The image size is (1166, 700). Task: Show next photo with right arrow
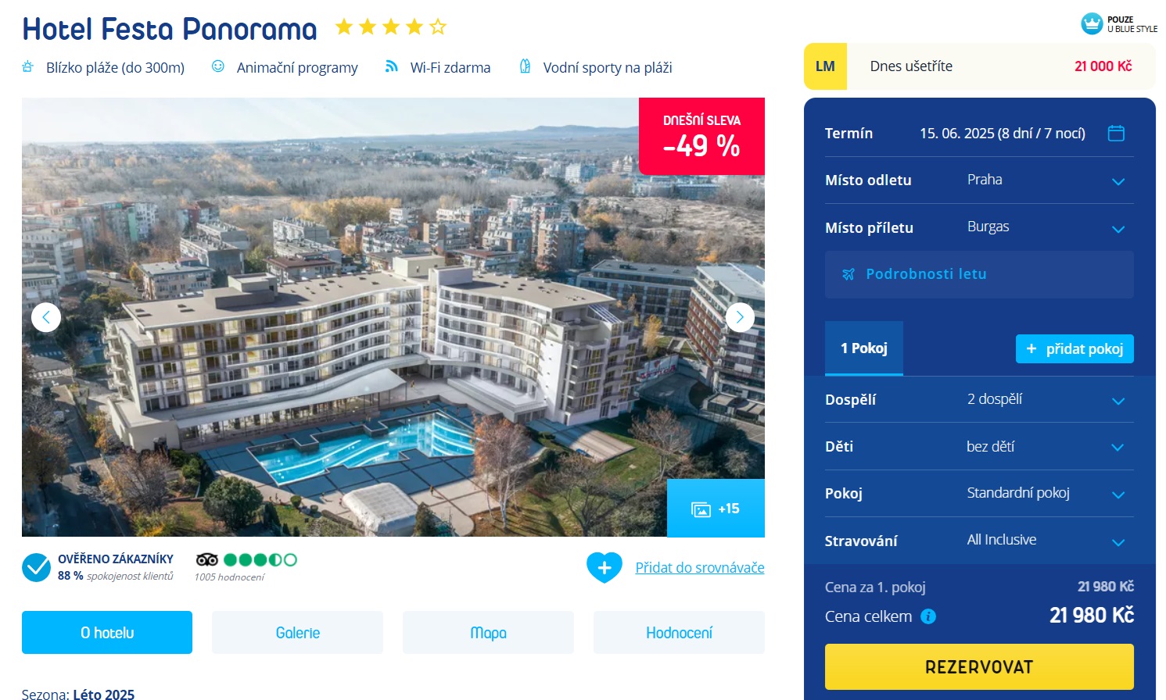point(740,317)
